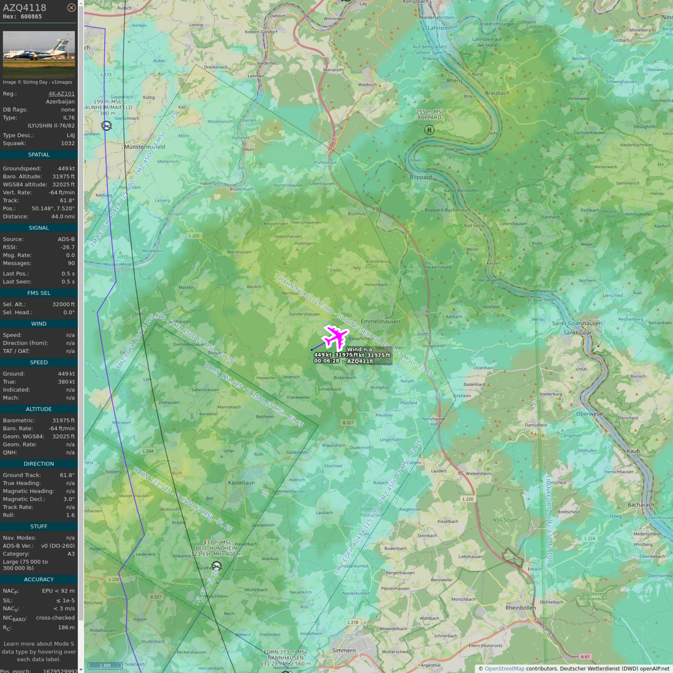Click the Squawk data label

click(x=14, y=143)
